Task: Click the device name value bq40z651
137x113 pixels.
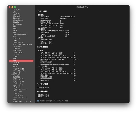Action: [63, 19]
